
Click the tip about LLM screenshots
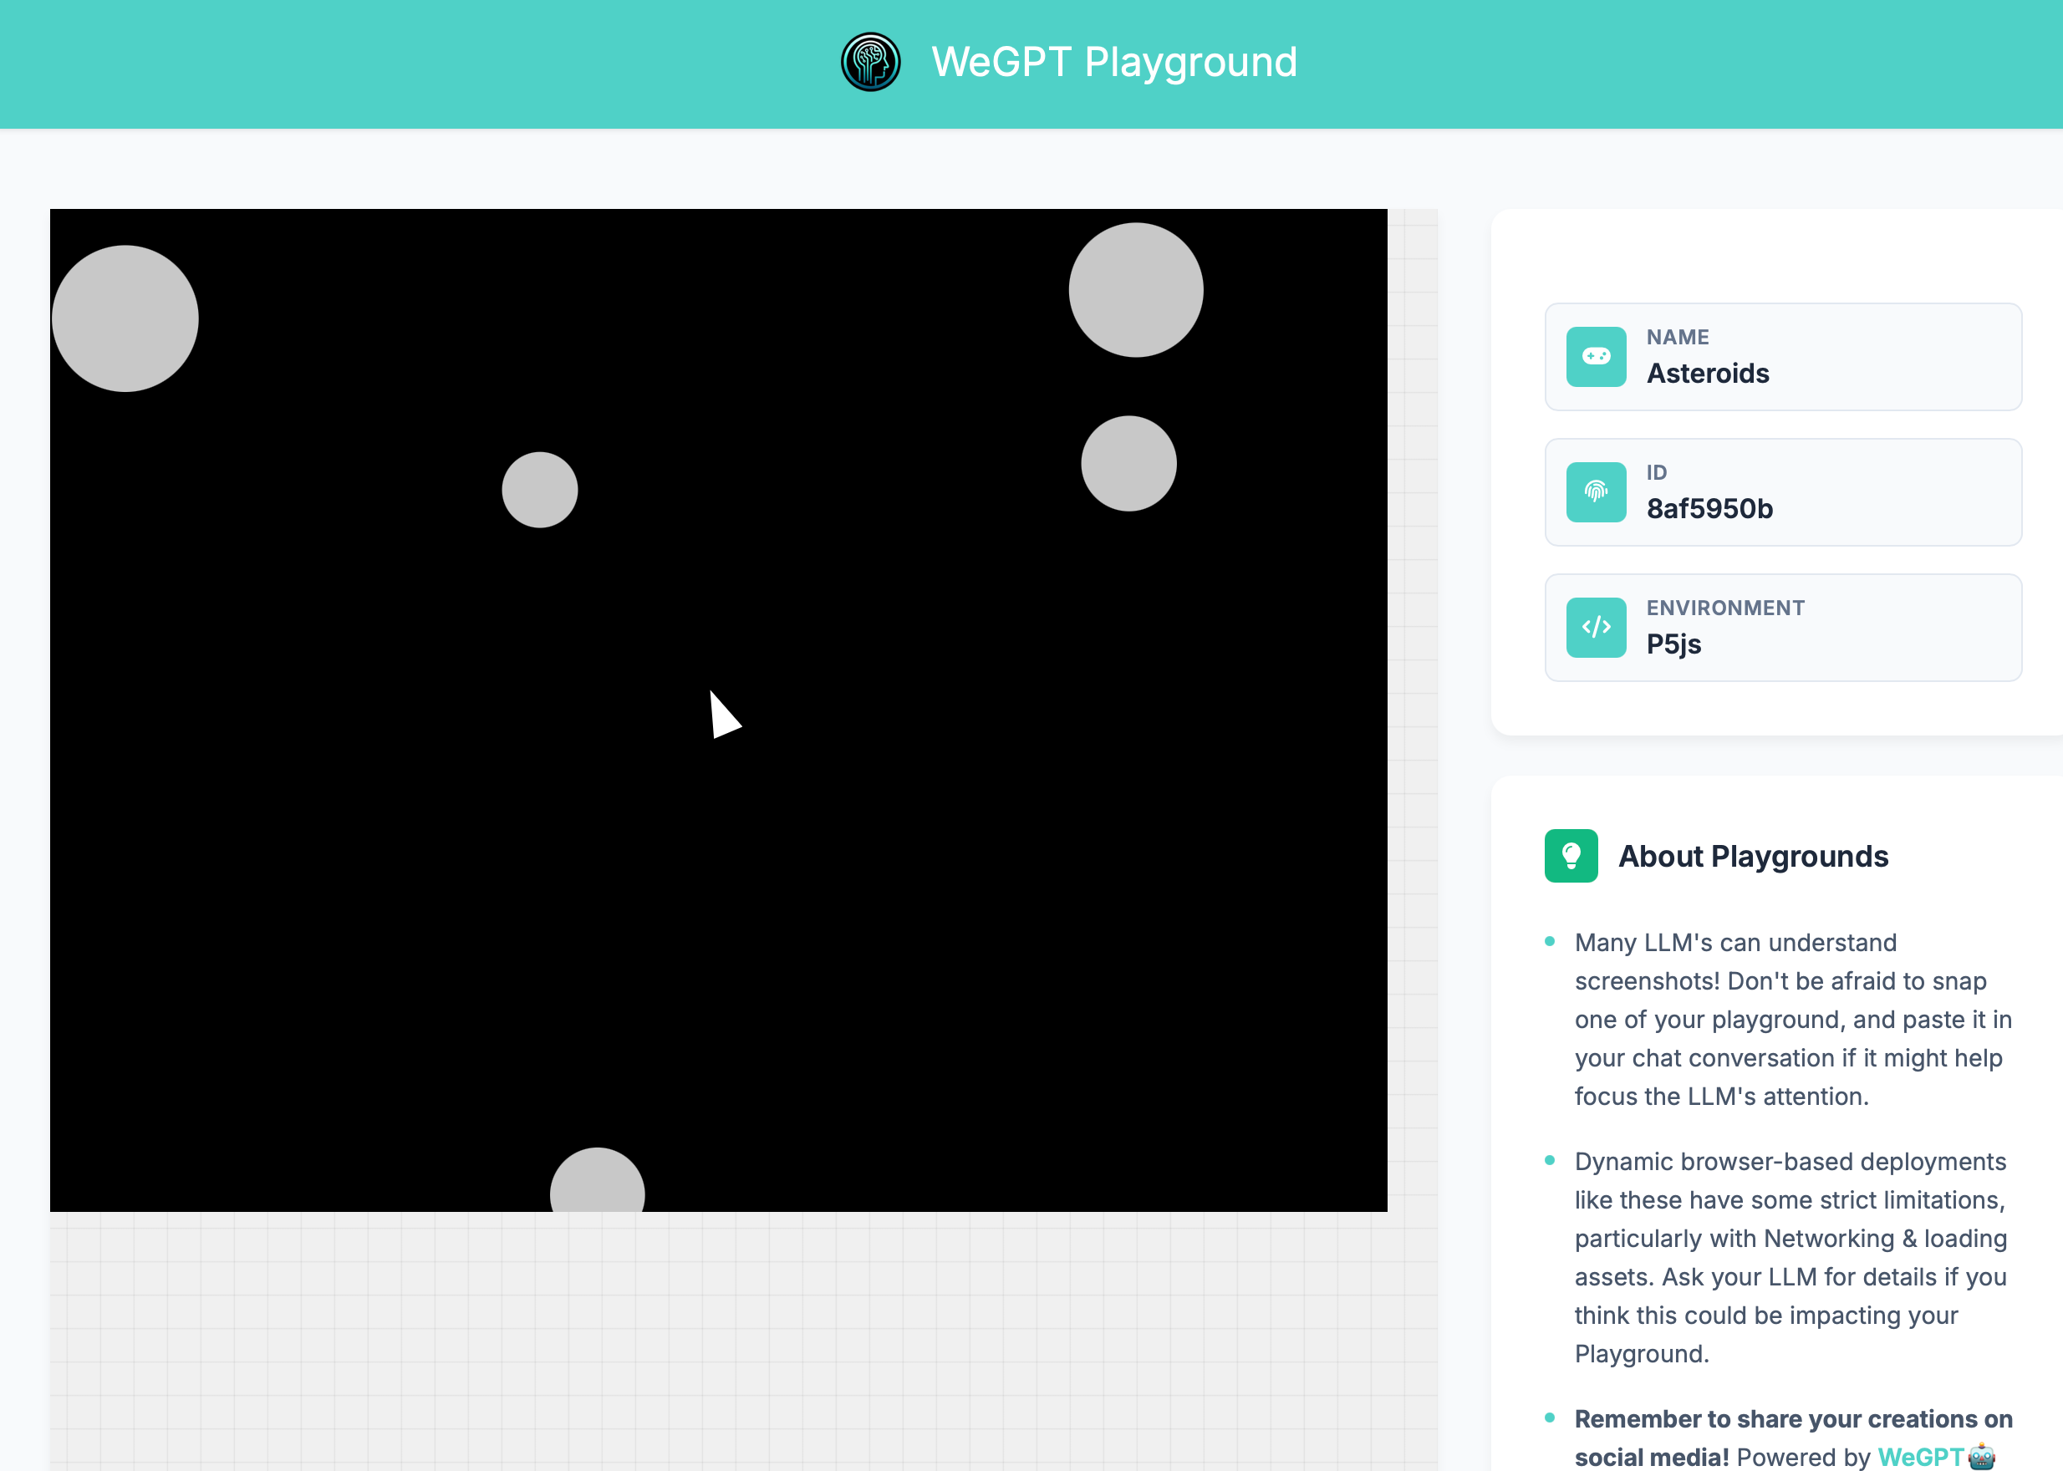(x=1792, y=1020)
